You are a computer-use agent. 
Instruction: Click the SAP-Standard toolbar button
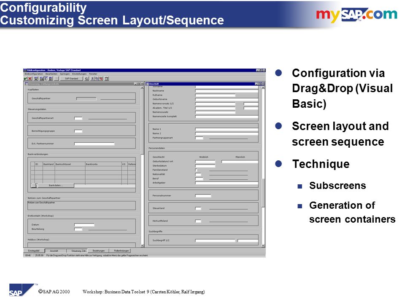pyautogui.click(x=72, y=79)
